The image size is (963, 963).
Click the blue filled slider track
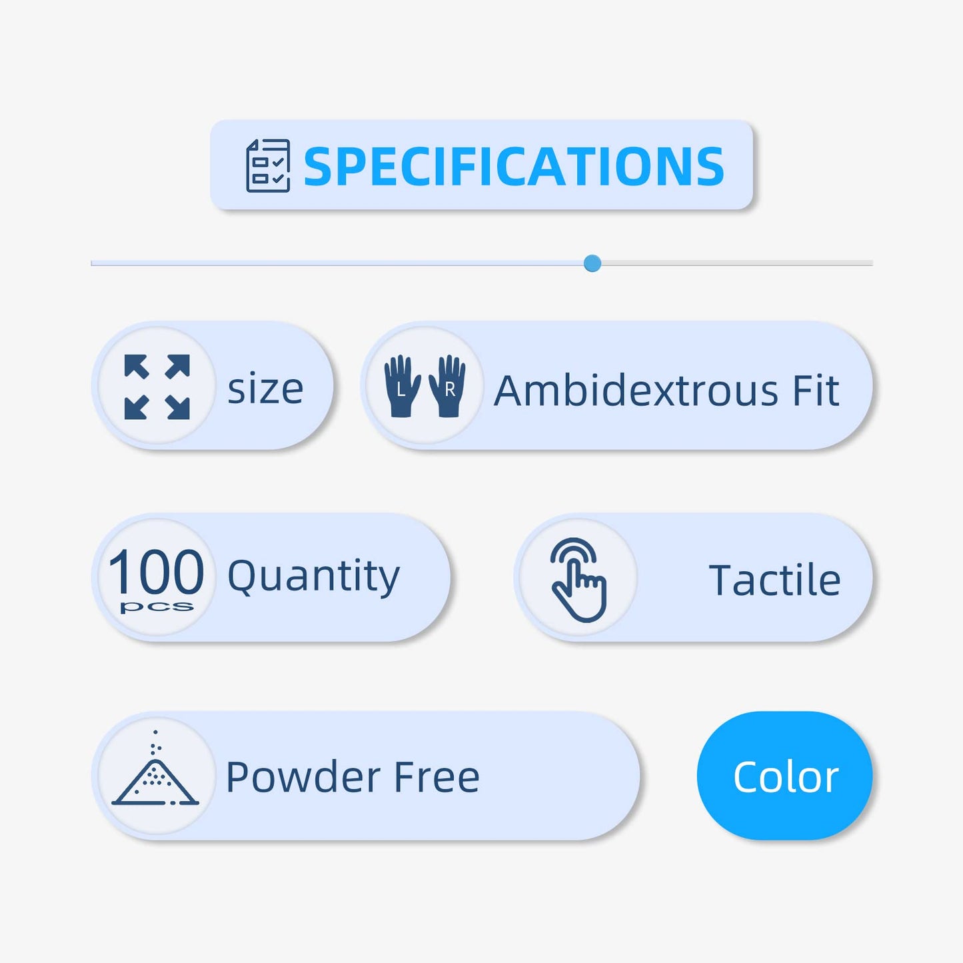[x=337, y=263]
